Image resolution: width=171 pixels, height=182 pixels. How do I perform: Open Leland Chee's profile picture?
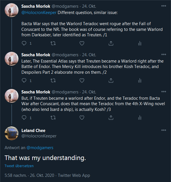[12, 133]
